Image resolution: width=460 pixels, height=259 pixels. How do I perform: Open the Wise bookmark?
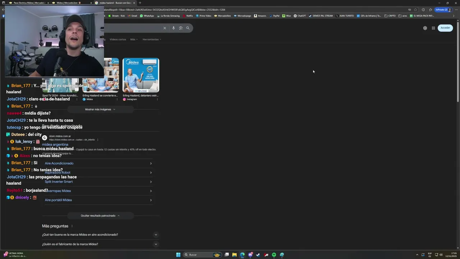tap(286, 16)
